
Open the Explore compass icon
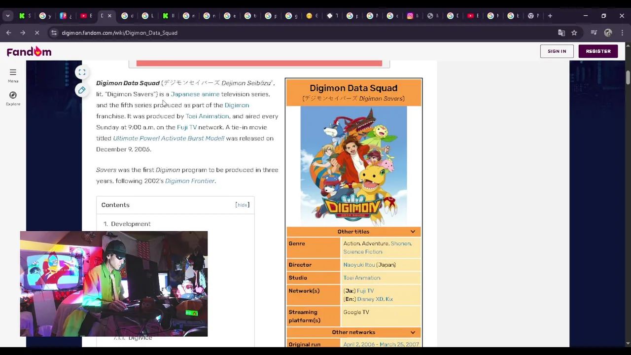[x=13, y=98]
